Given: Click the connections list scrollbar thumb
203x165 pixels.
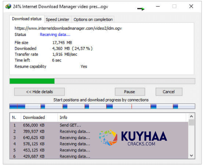Looking at the screenshot, I should [192, 122].
